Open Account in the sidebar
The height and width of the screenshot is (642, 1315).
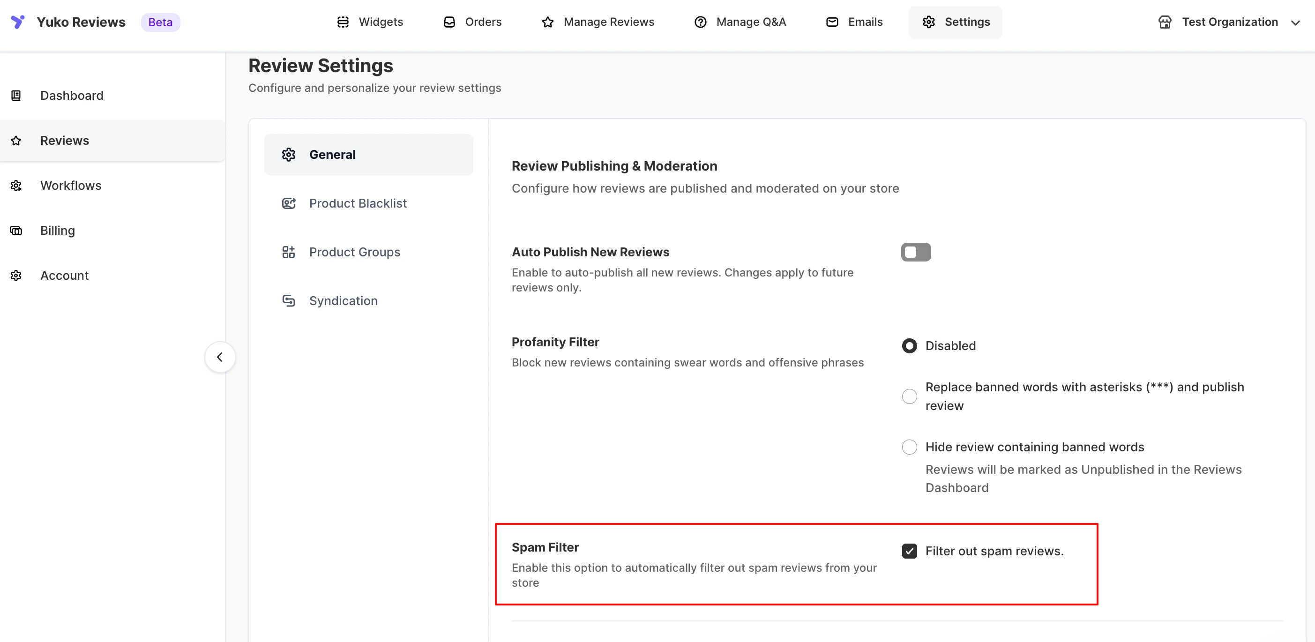pyautogui.click(x=112, y=276)
